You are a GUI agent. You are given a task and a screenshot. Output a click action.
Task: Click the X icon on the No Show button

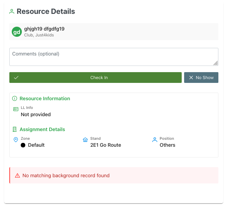point(191,78)
